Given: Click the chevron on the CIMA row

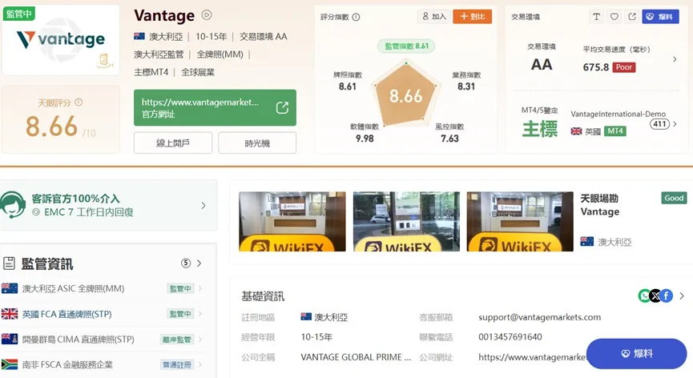Looking at the screenshot, I should pyautogui.click(x=200, y=339).
